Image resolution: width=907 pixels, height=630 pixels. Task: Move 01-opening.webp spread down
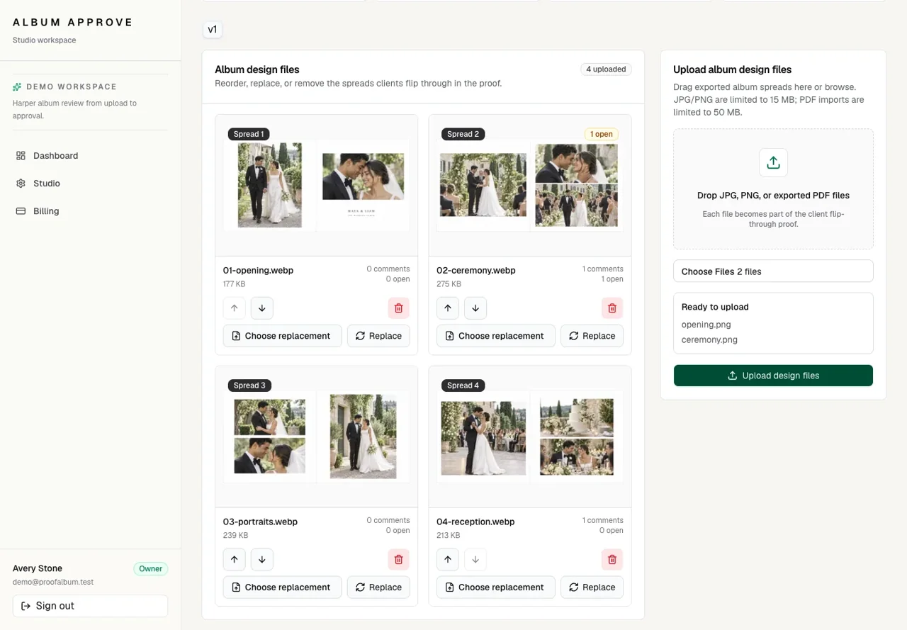262,308
